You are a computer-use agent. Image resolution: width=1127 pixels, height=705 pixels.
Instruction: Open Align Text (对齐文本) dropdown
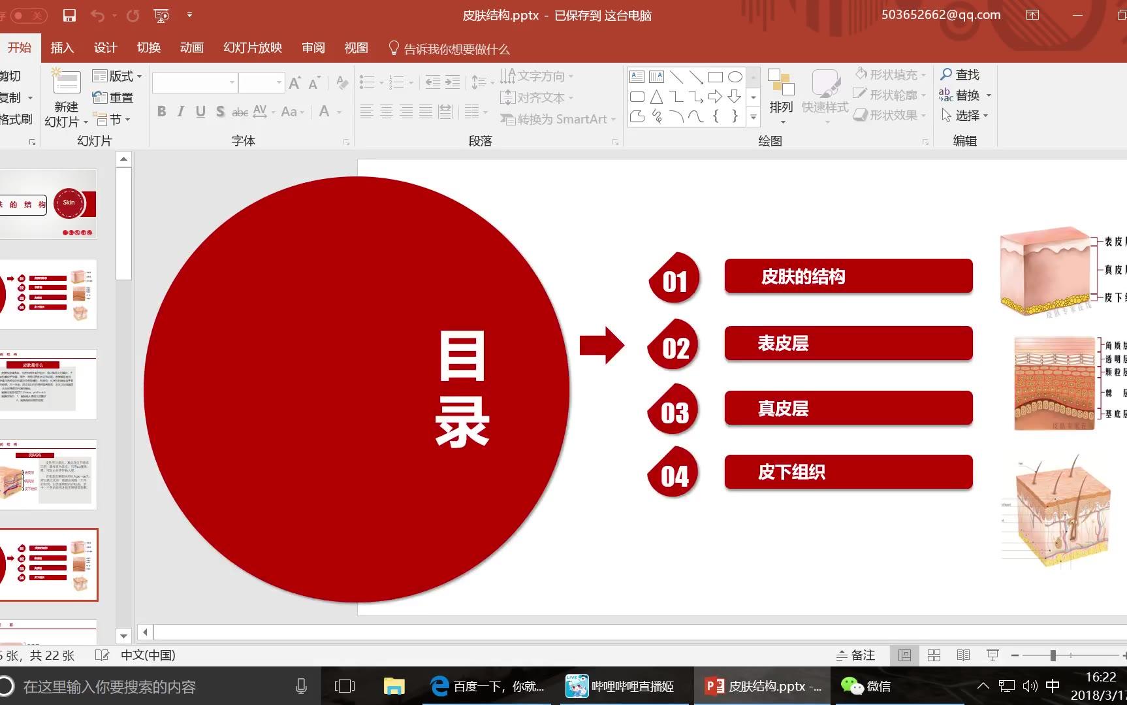point(537,98)
